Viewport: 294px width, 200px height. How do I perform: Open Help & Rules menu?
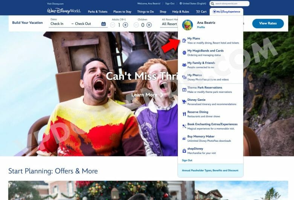[x=181, y=12]
